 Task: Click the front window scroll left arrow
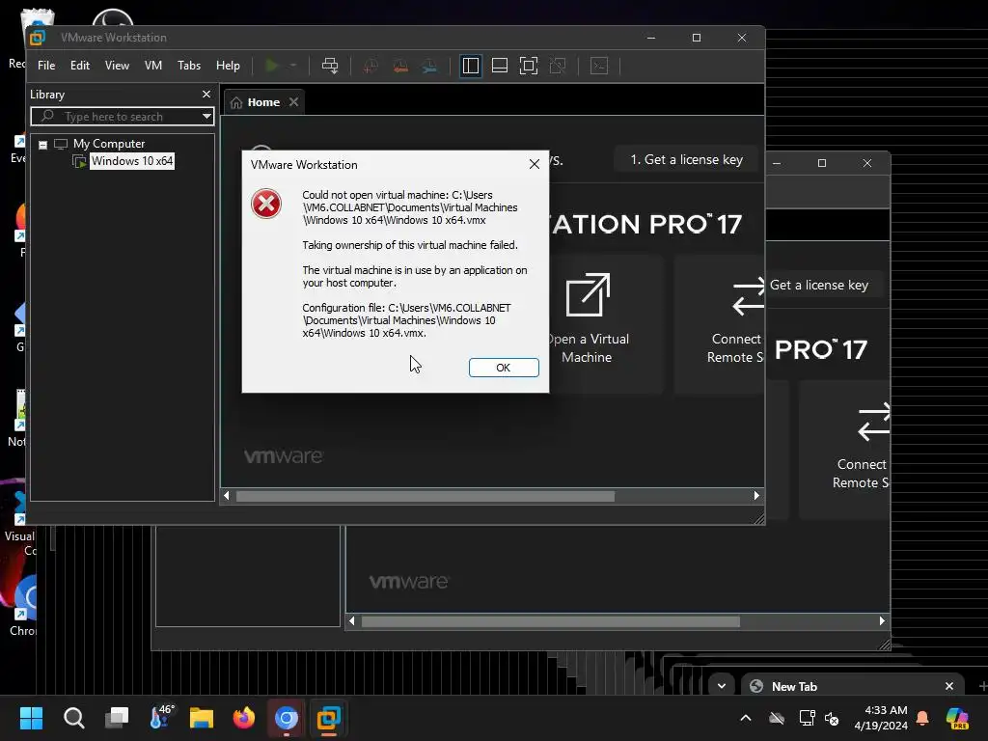pyautogui.click(x=227, y=496)
